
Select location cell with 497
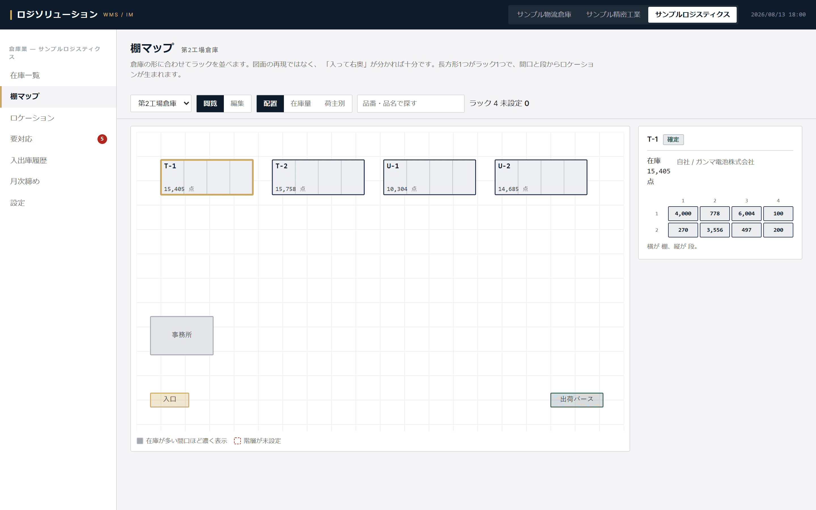pos(746,230)
